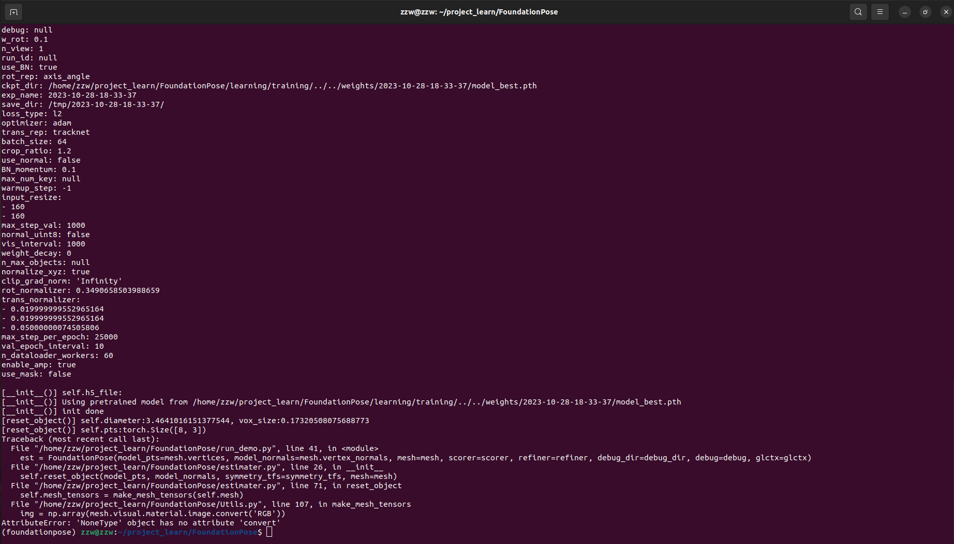Click the 'self.reset_object(model_pts...' code line
This screenshot has height=544, width=954.
[x=208, y=476]
